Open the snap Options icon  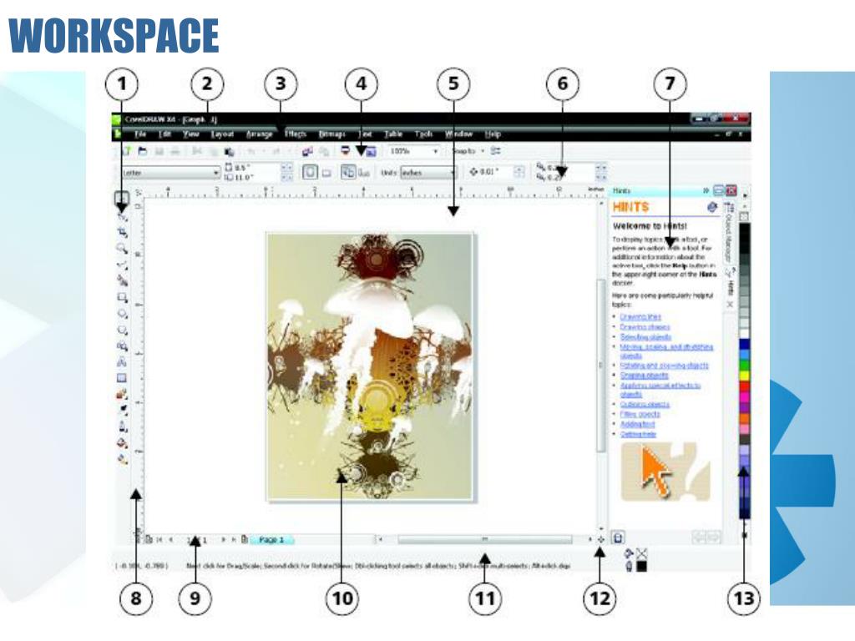(x=495, y=151)
